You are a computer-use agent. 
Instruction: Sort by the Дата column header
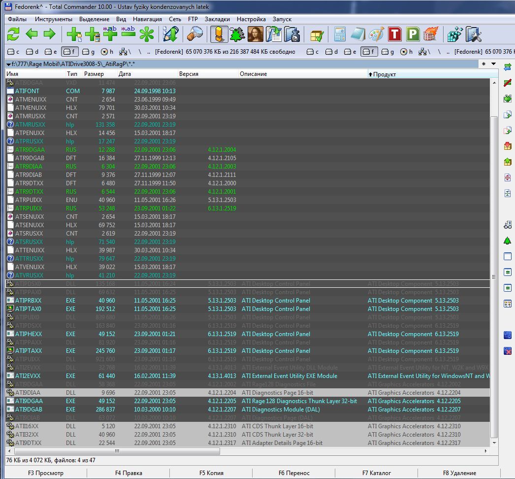pyautogui.click(x=148, y=74)
